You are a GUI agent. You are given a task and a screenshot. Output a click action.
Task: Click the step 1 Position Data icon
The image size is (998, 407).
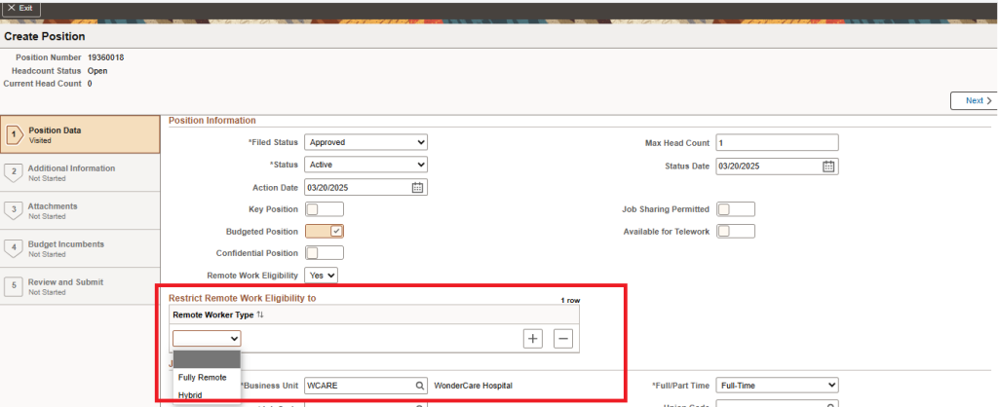(x=15, y=134)
